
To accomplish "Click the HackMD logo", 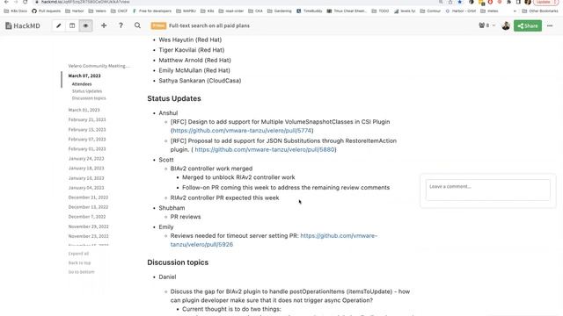I will [x=23, y=25].
